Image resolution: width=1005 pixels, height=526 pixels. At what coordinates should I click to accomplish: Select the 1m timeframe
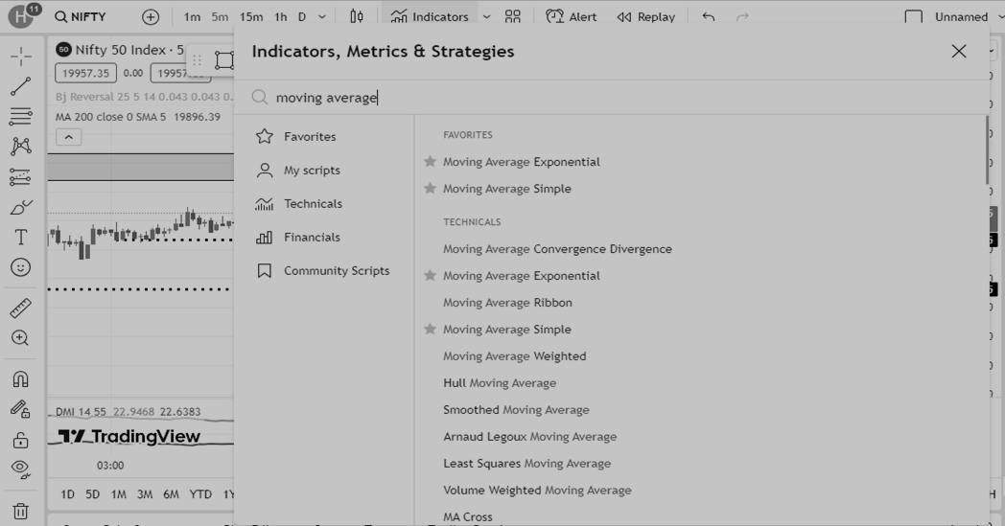193,17
